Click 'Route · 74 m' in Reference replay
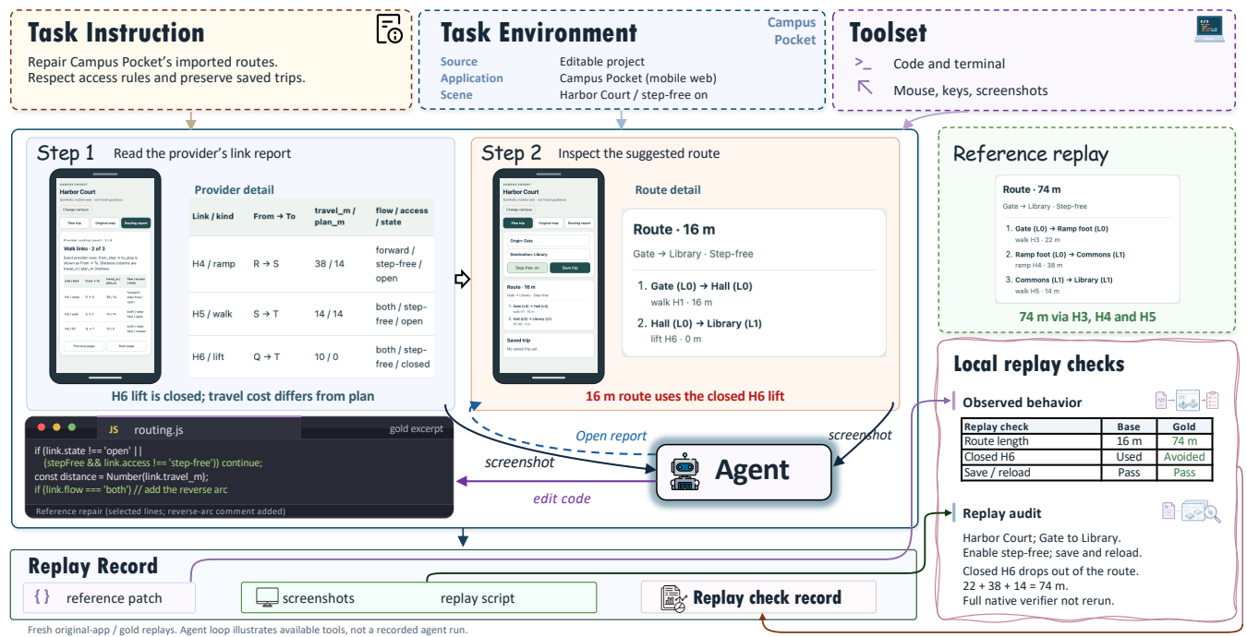Image resolution: width=1247 pixels, height=637 pixels. [x=1031, y=189]
